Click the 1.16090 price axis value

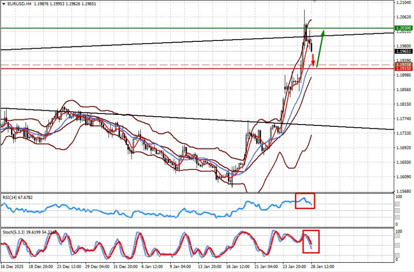click(404, 177)
